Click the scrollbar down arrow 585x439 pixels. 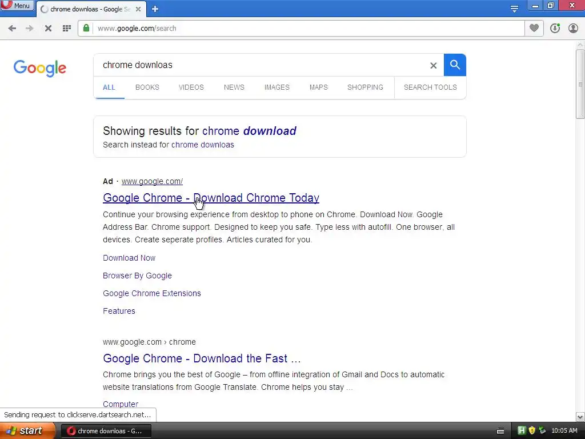coord(580,417)
